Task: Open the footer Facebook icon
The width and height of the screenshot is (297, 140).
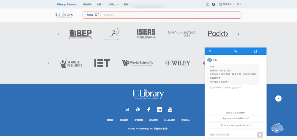Action: coord(149,110)
